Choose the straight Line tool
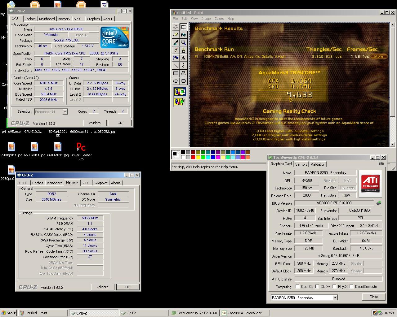Image resolution: width=397 pixels, height=317 pixels. [x=176, y=66]
